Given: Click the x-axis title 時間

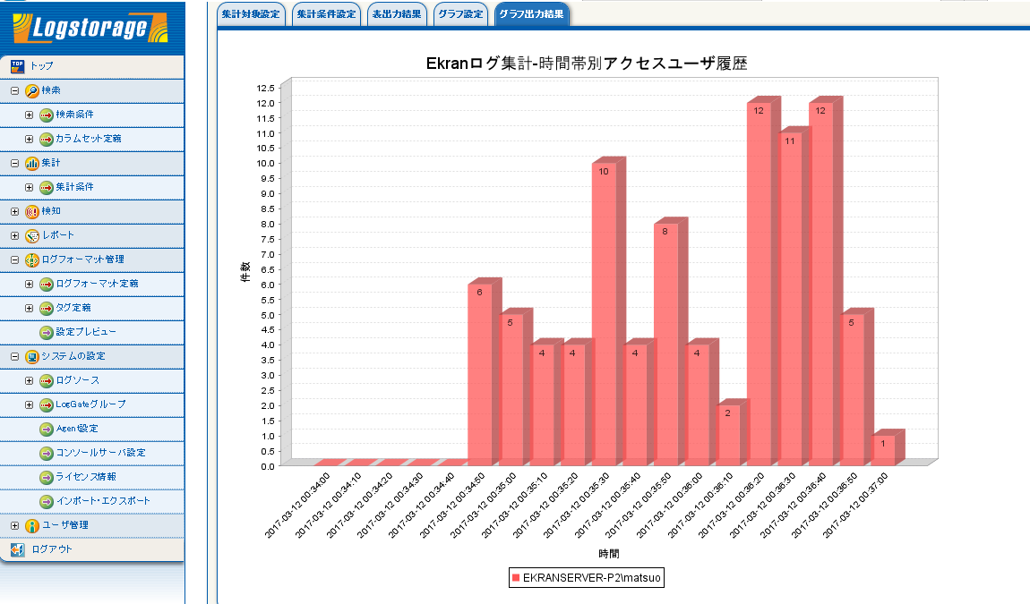Looking at the screenshot, I should coord(609,554).
